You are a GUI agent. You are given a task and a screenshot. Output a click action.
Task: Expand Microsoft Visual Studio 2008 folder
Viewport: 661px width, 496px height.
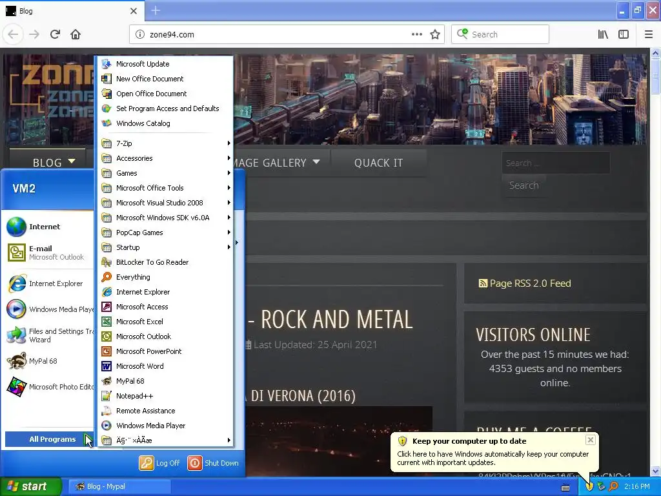coord(166,203)
